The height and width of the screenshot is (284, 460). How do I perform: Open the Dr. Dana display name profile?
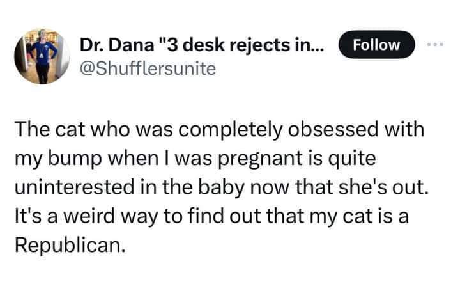tap(202, 45)
